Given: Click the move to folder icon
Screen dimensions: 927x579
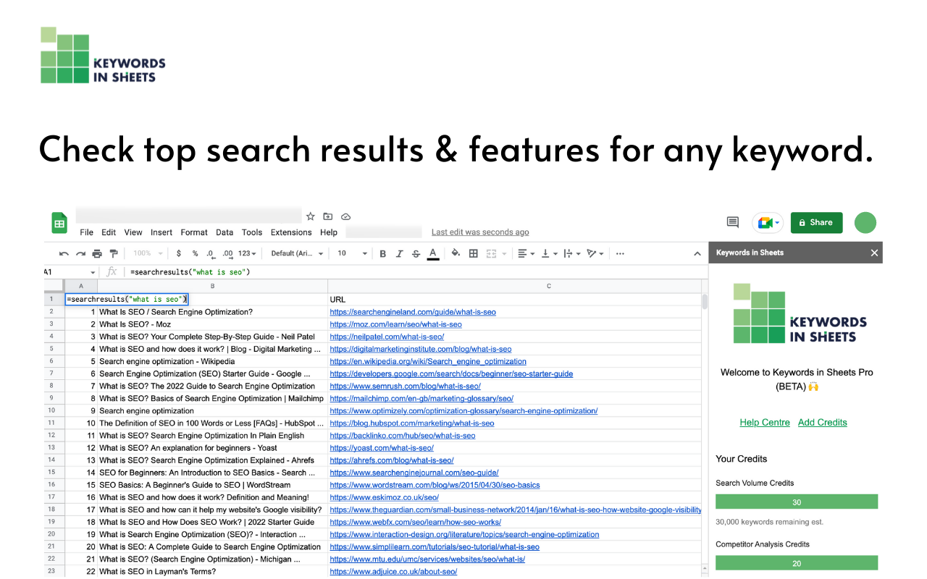Looking at the screenshot, I should (328, 216).
